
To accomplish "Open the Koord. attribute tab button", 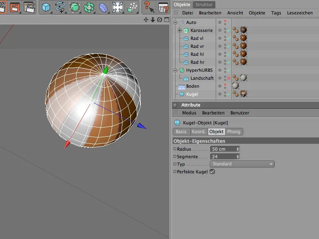I will 198,132.
